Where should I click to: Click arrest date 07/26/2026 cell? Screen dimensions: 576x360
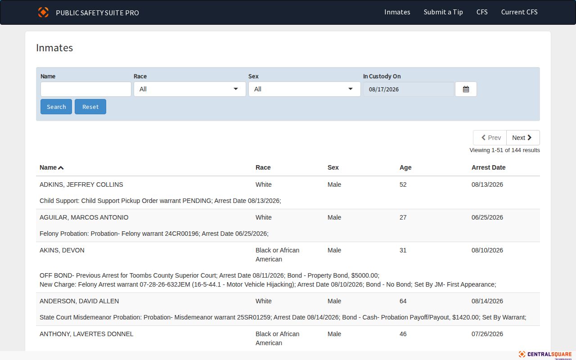(x=487, y=334)
